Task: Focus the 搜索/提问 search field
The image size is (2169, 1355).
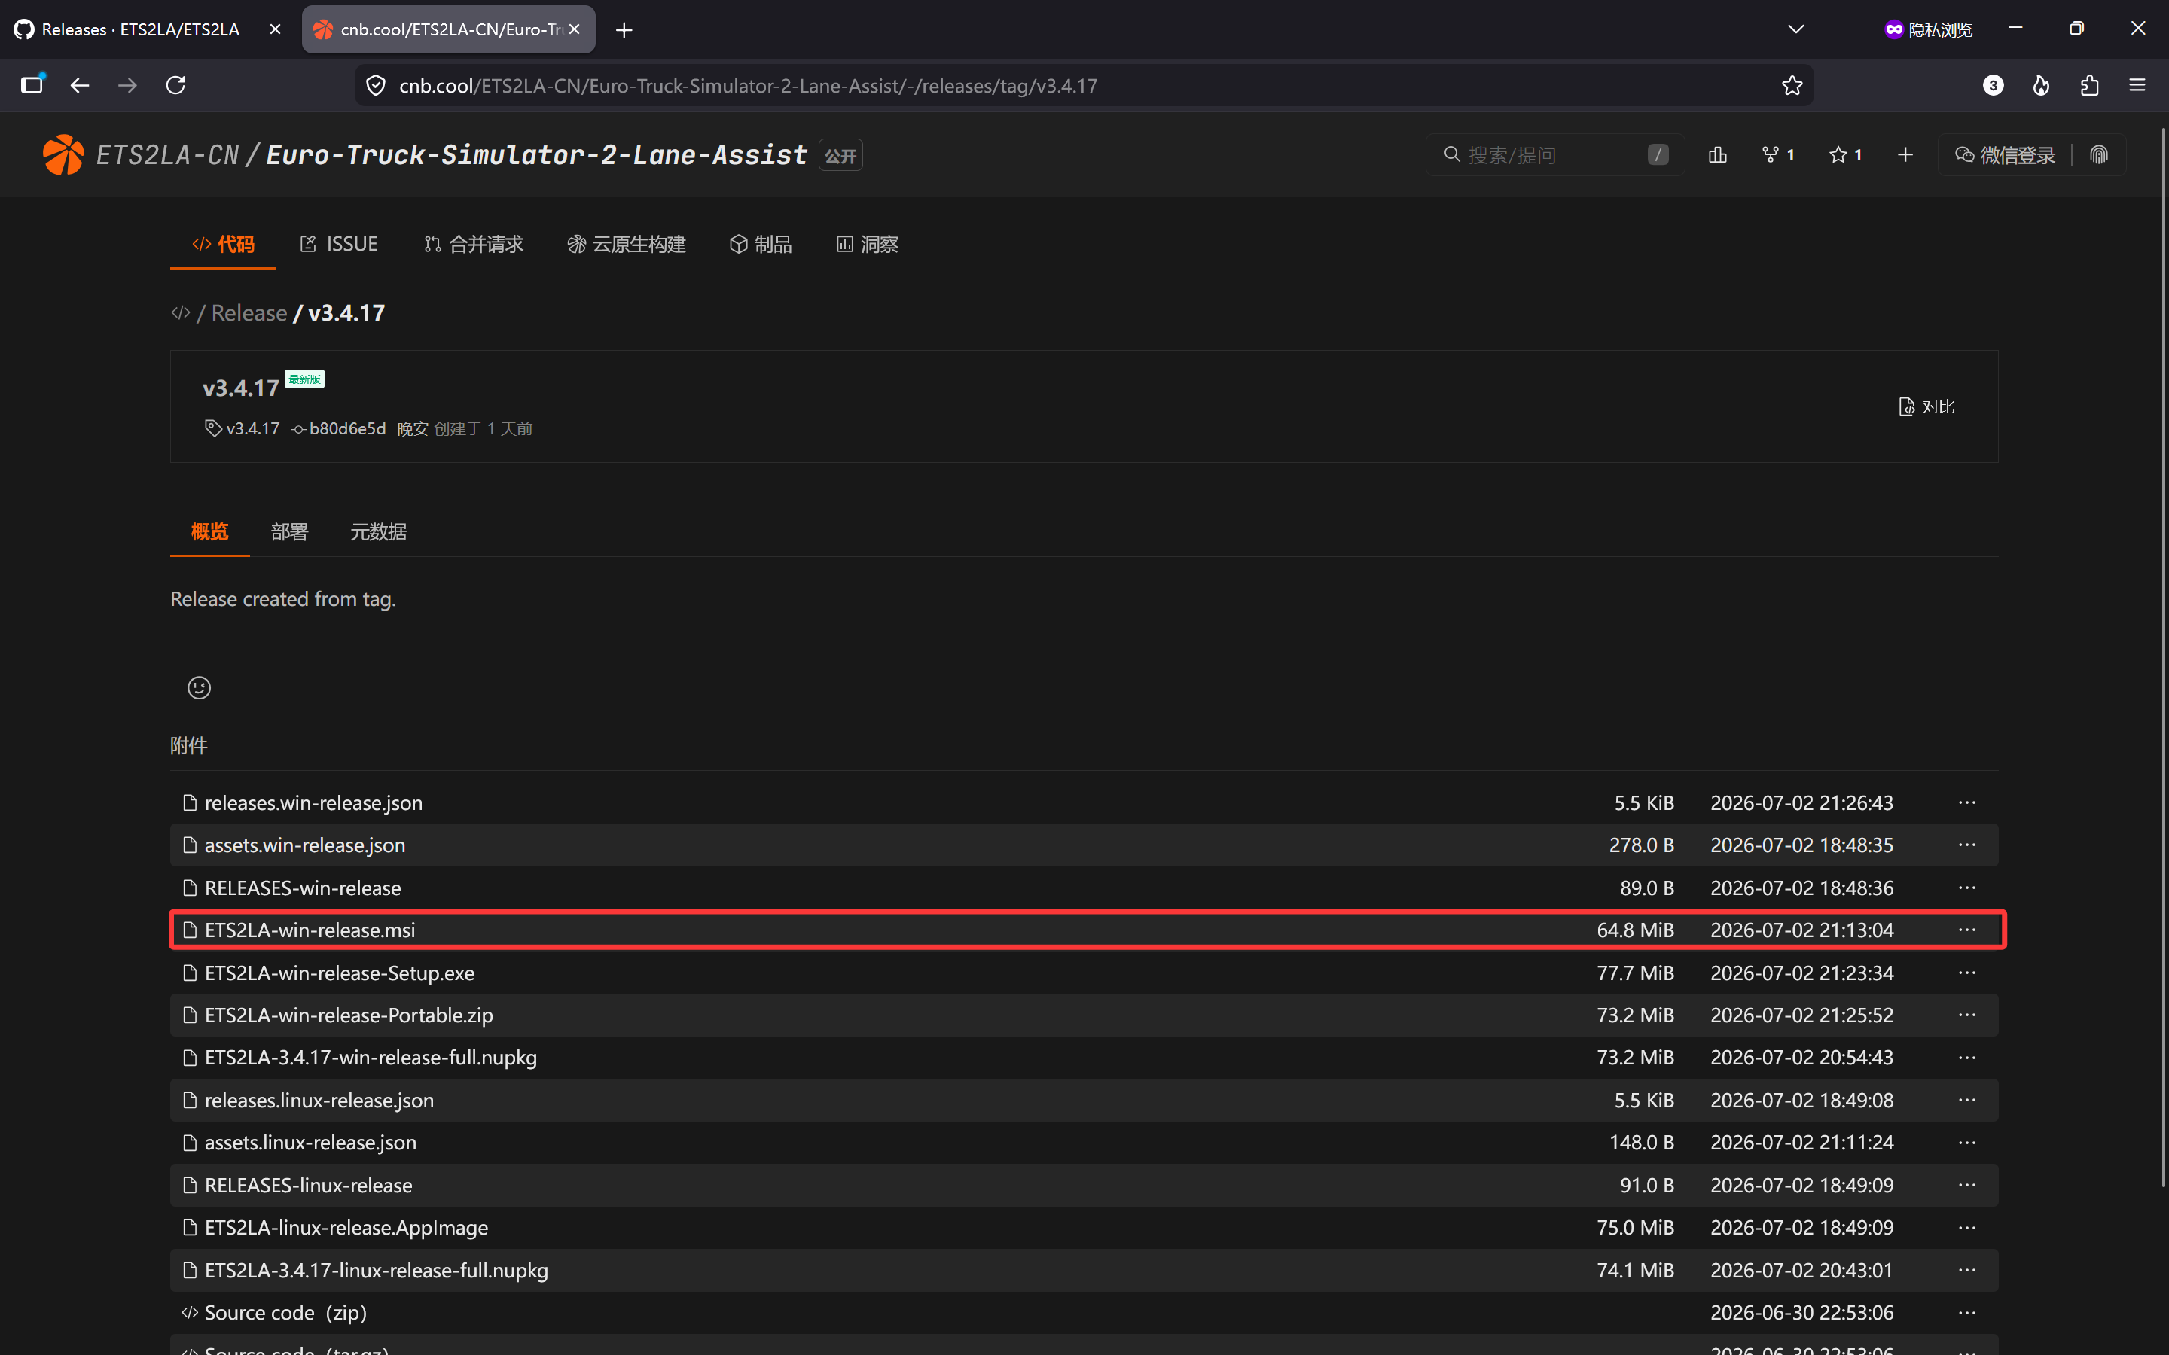Action: [1555, 155]
